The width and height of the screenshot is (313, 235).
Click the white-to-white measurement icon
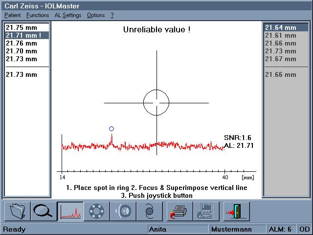coord(148,211)
